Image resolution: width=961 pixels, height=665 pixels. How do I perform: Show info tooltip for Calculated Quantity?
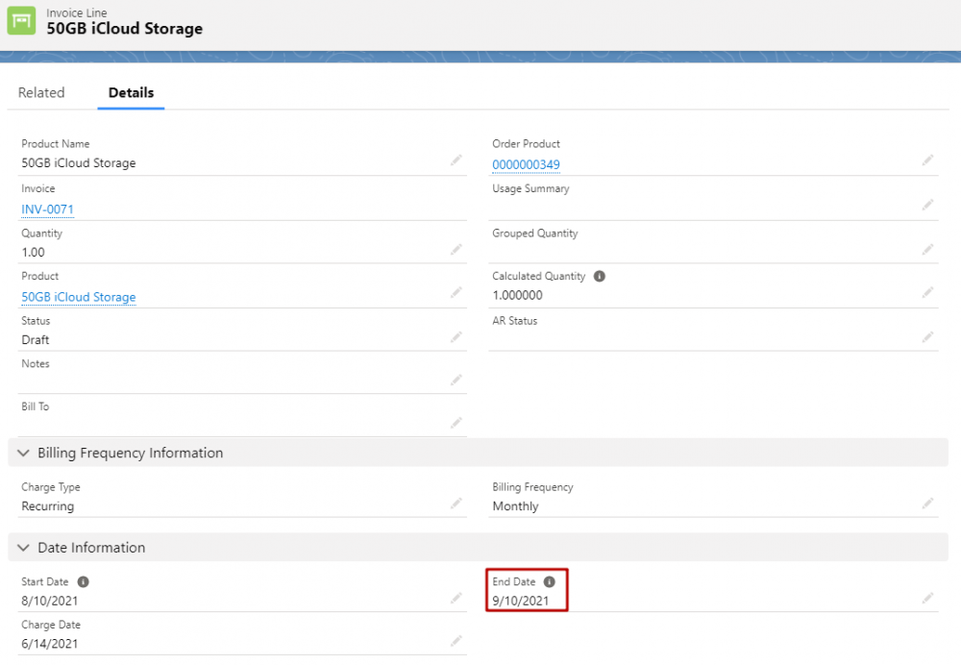(600, 277)
